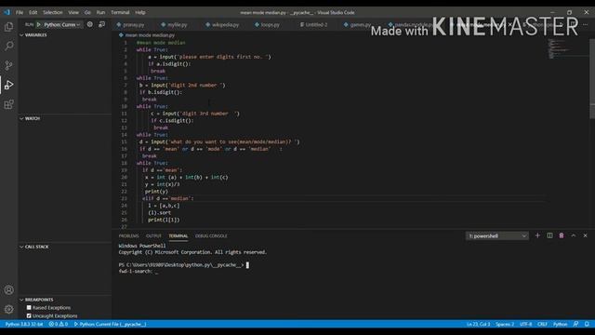Image resolution: width=595 pixels, height=335 pixels.
Task: Select the Run and Debug activity icon
Action: 8,85
